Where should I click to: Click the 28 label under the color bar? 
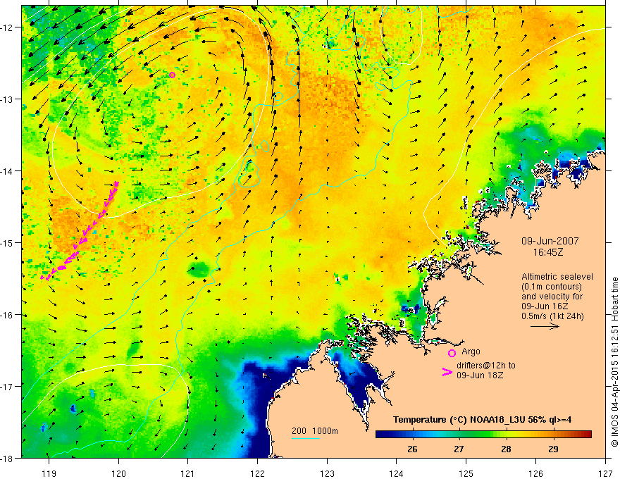click(x=506, y=449)
